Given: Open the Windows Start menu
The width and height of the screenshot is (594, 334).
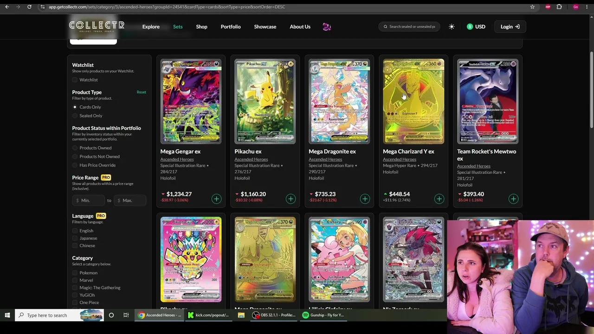Looking at the screenshot, I should tap(7, 315).
